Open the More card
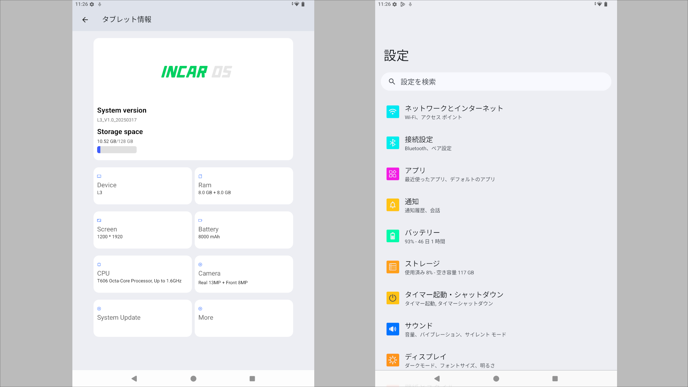688x387 pixels. (x=244, y=318)
